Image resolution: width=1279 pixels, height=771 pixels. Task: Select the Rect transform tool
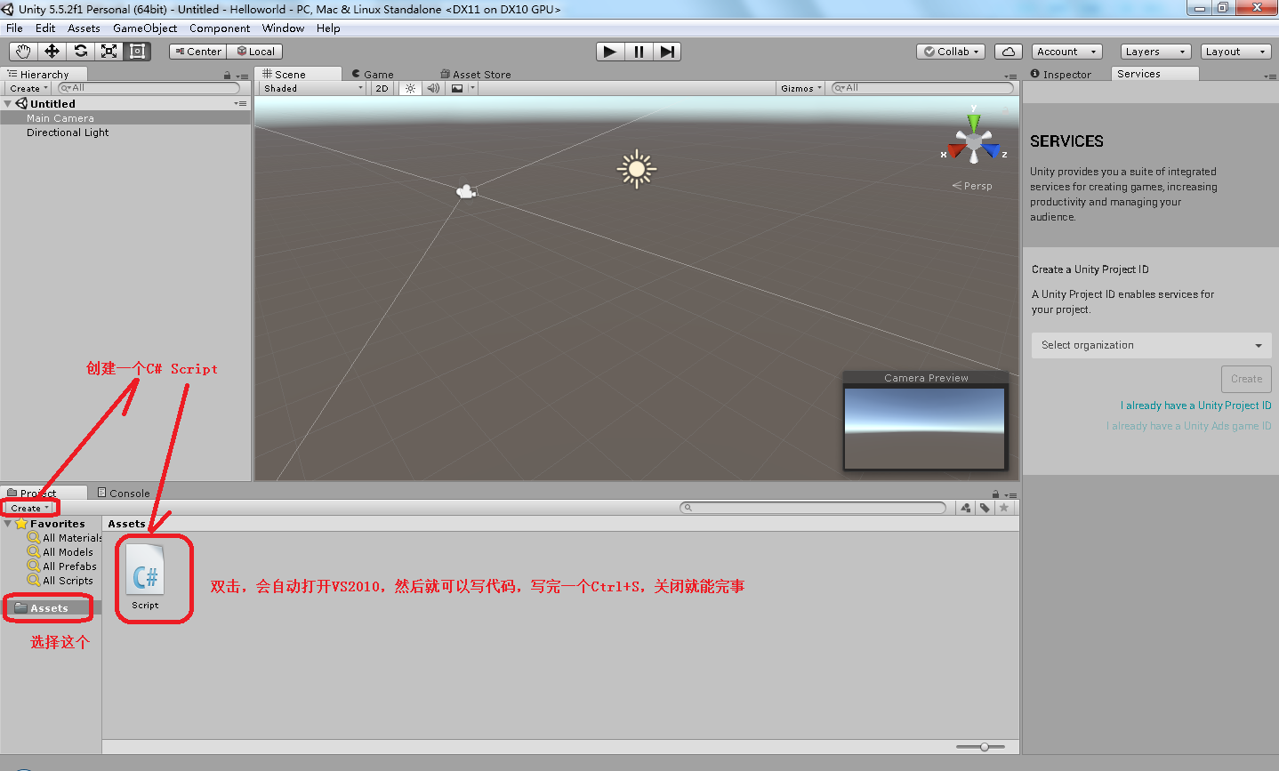tap(137, 52)
